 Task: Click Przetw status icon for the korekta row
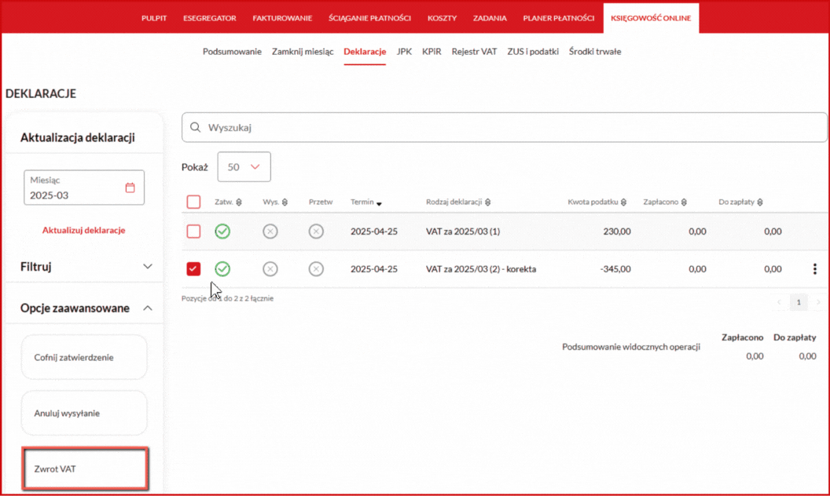click(x=316, y=269)
